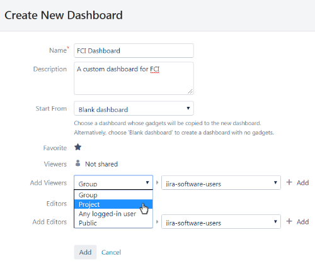315x264 pixels.
Task: Click the Description field resize handle
Action: point(190,91)
